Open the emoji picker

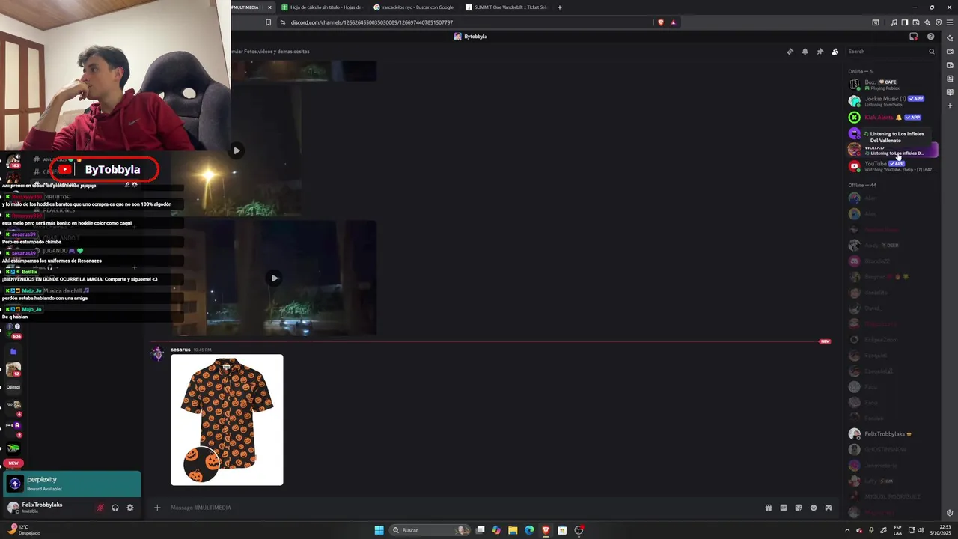click(x=814, y=508)
